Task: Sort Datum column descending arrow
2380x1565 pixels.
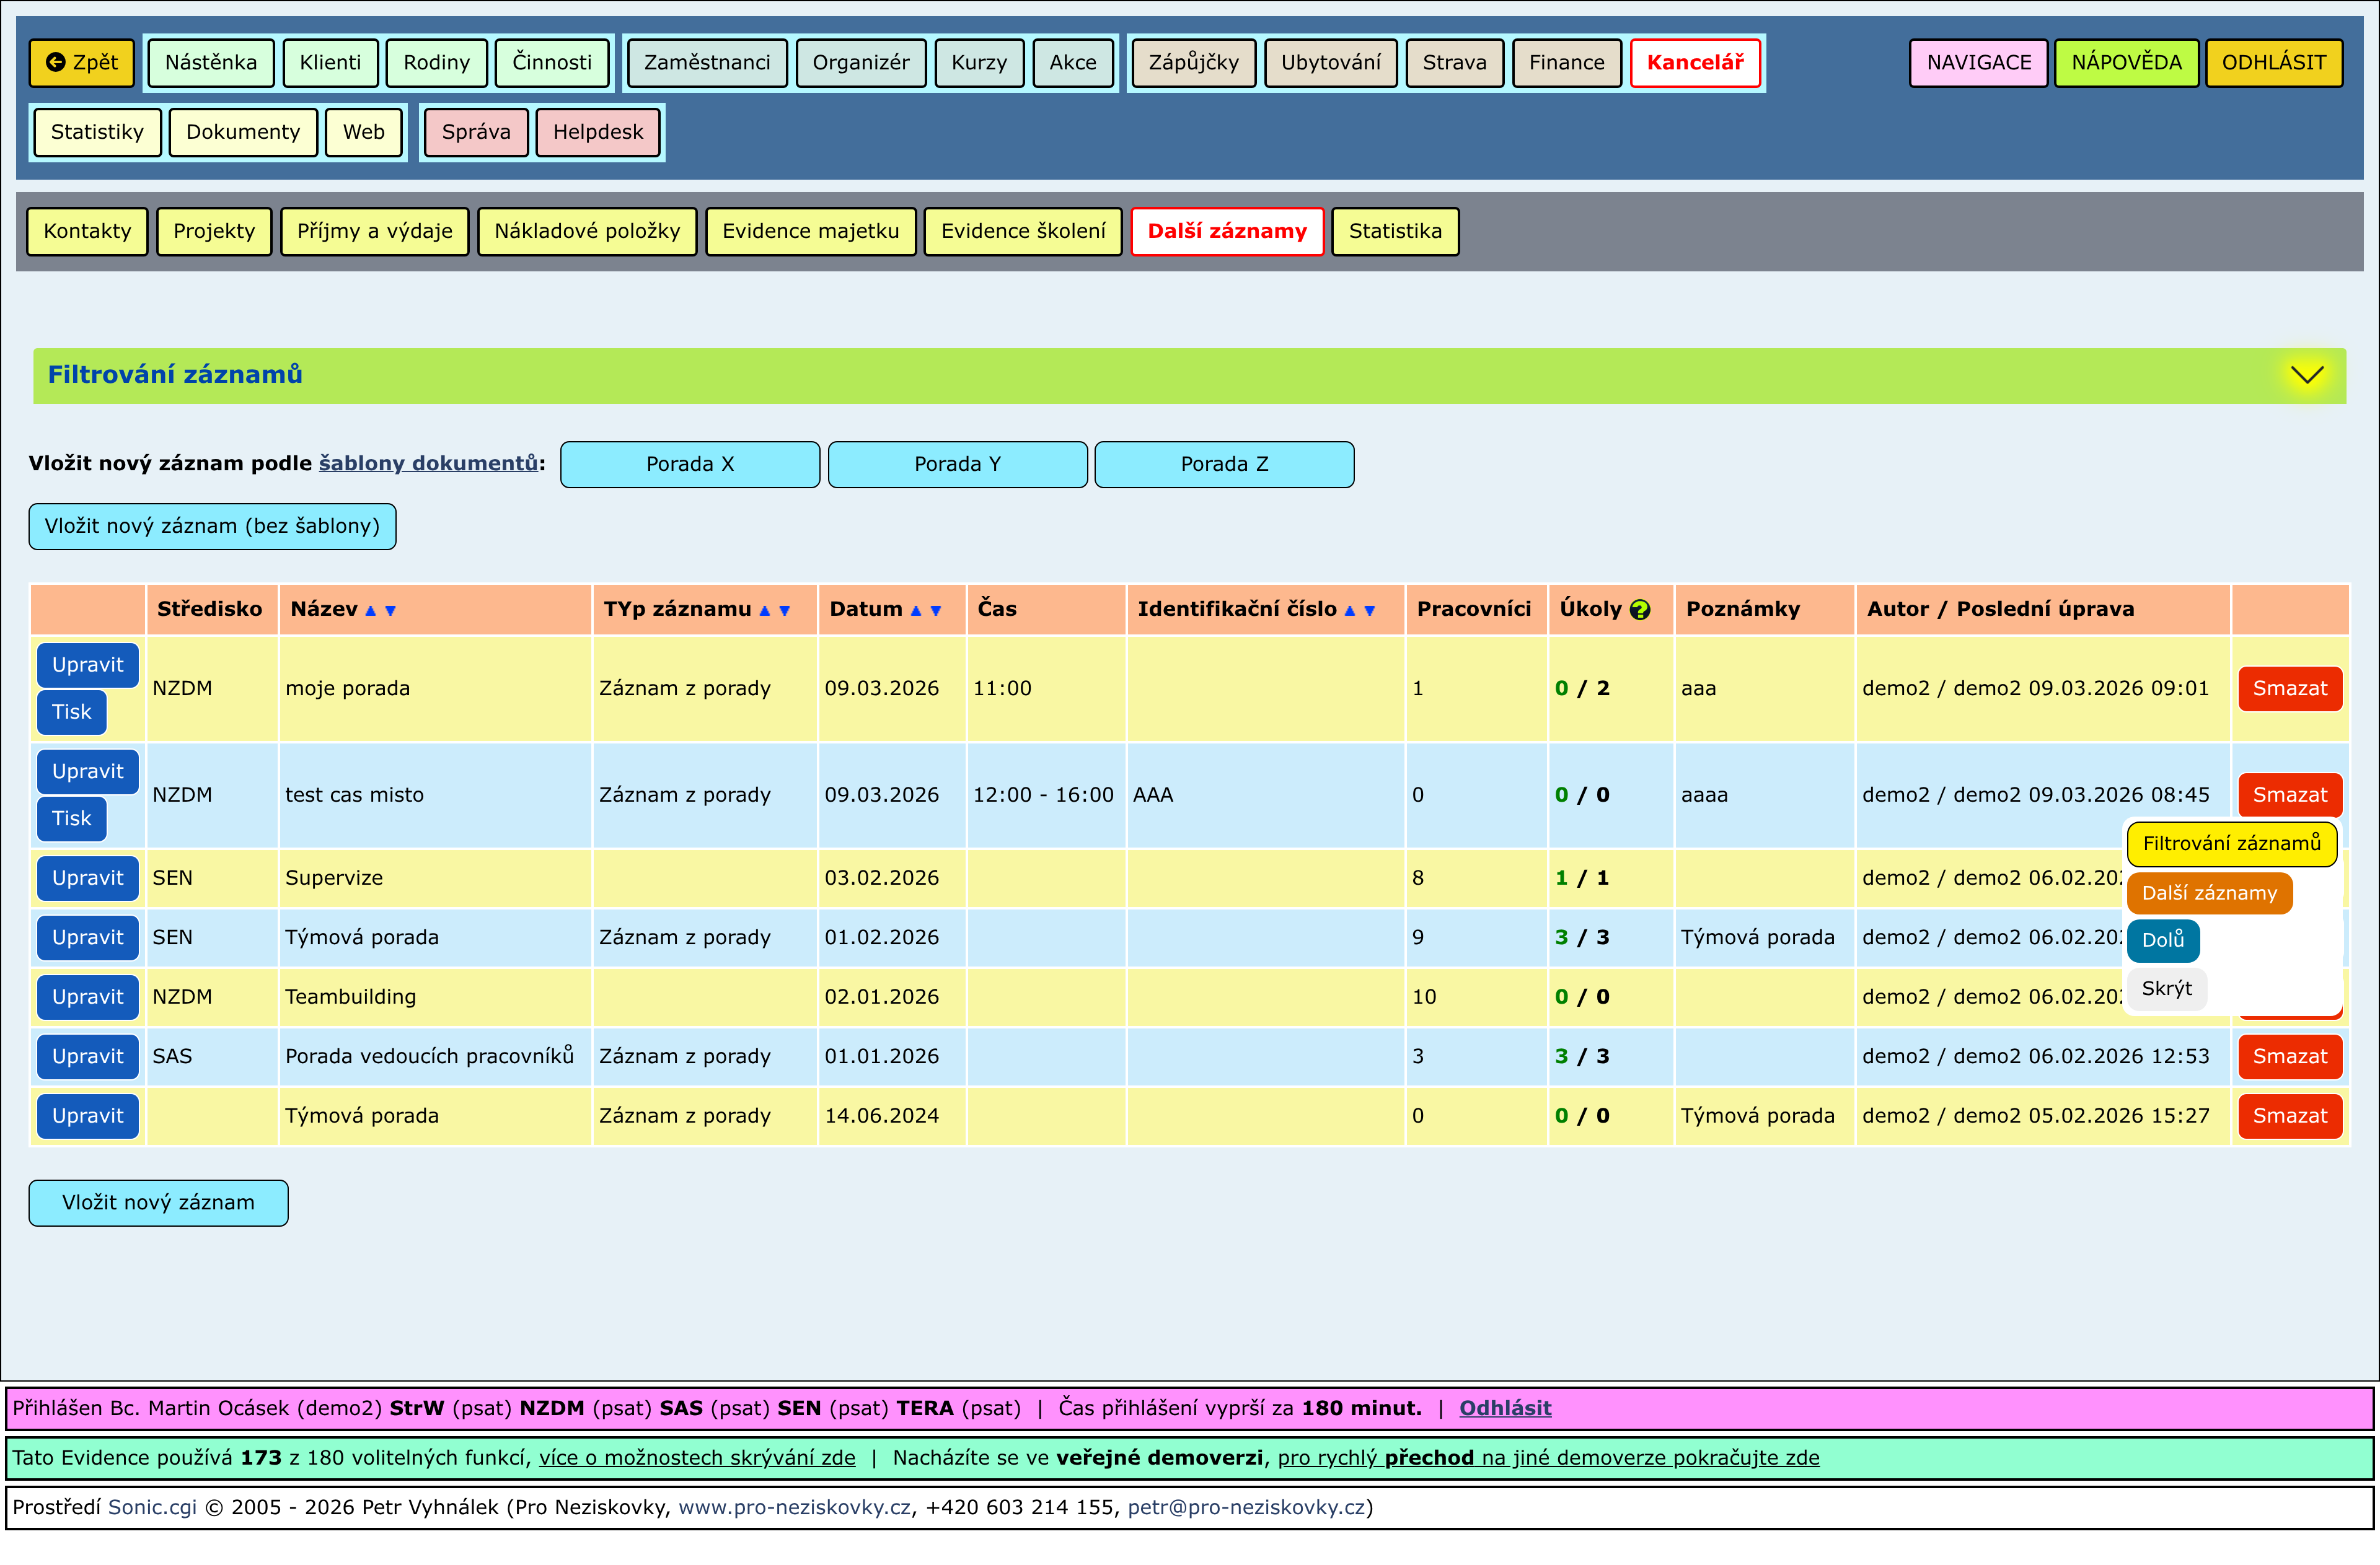Action: tap(935, 611)
